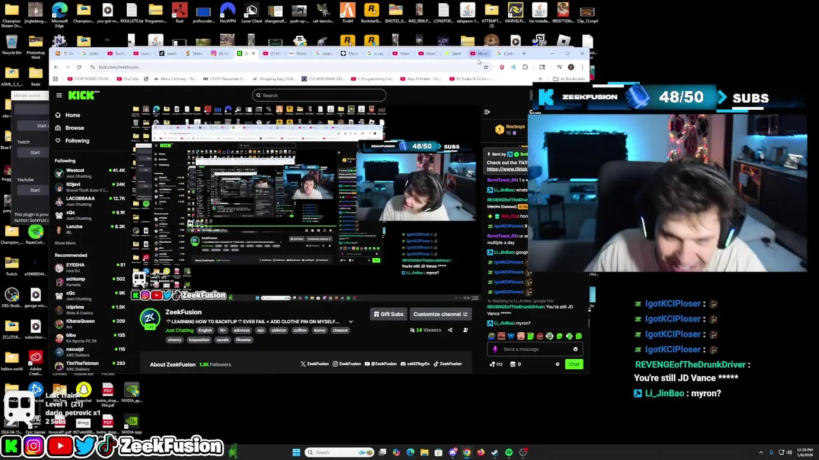Open the YouTube bookmark in bookmarks bar

127,79
